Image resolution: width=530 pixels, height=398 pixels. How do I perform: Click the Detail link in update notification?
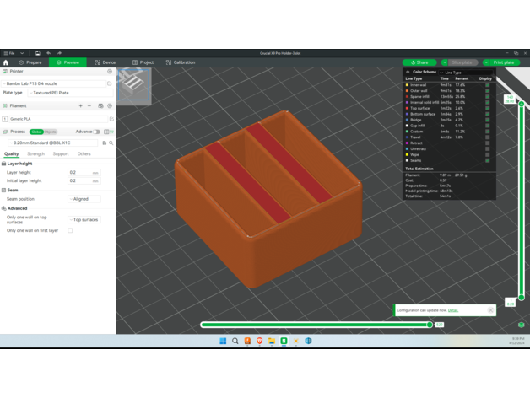tap(453, 310)
